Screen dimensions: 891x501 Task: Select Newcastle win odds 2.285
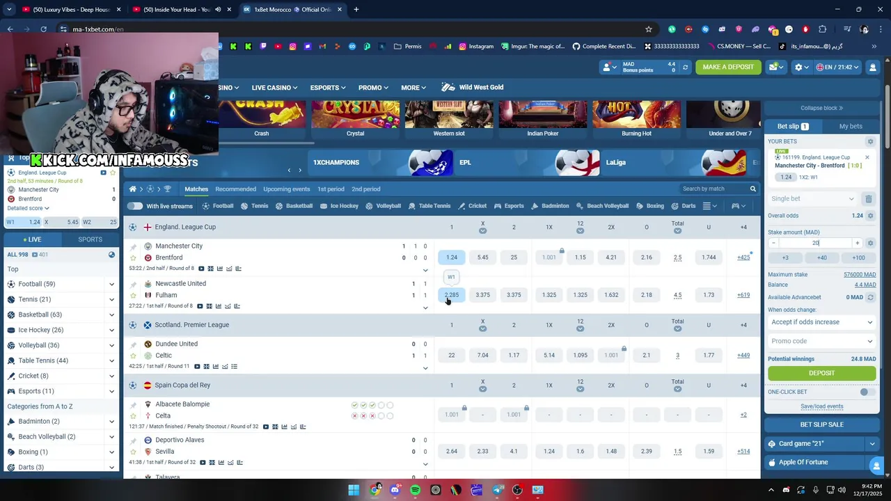tap(452, 295)
